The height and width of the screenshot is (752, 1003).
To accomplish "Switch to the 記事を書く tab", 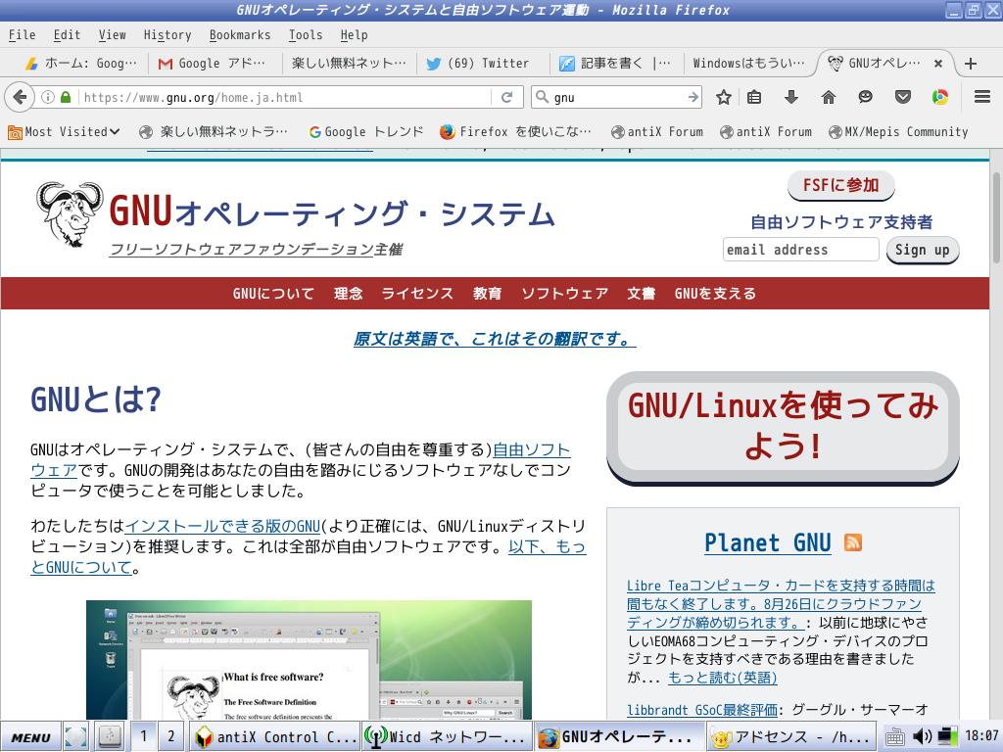I will coord(615,64).
